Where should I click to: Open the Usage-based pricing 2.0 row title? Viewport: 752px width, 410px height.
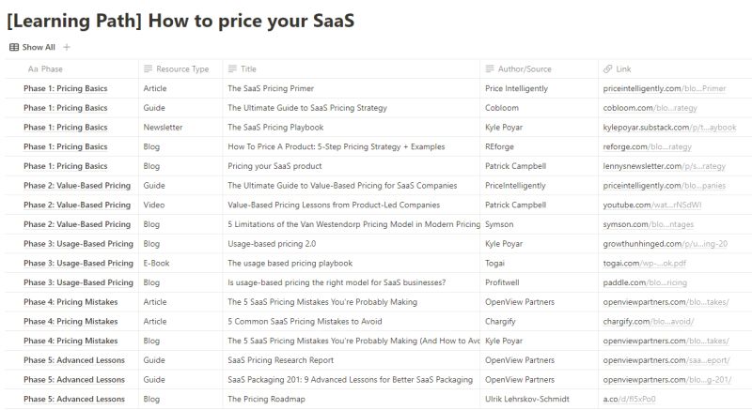pyautogui.click(x=272, y=244)
